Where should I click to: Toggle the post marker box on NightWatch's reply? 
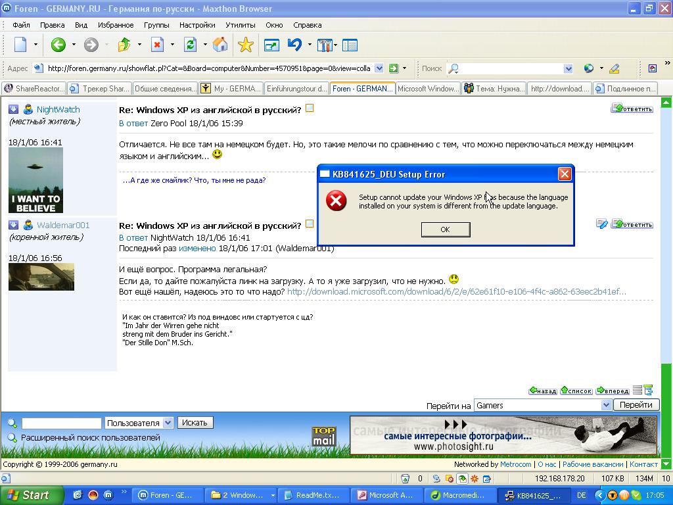click(x=310, y=108)
